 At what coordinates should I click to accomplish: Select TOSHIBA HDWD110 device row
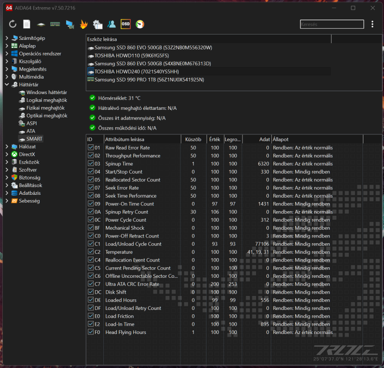pos(209,56)
